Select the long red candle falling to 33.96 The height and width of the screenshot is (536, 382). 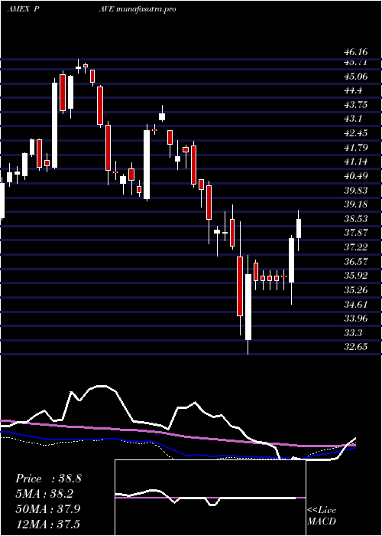(240, 286)
